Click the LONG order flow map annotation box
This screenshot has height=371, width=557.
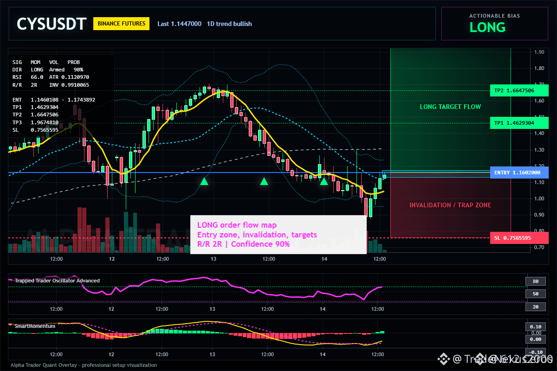point(278,235)
